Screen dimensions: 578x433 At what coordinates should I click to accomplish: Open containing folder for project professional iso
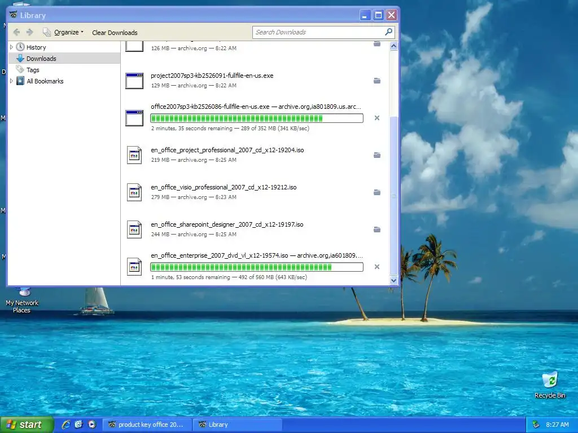[x=376, y=155]
